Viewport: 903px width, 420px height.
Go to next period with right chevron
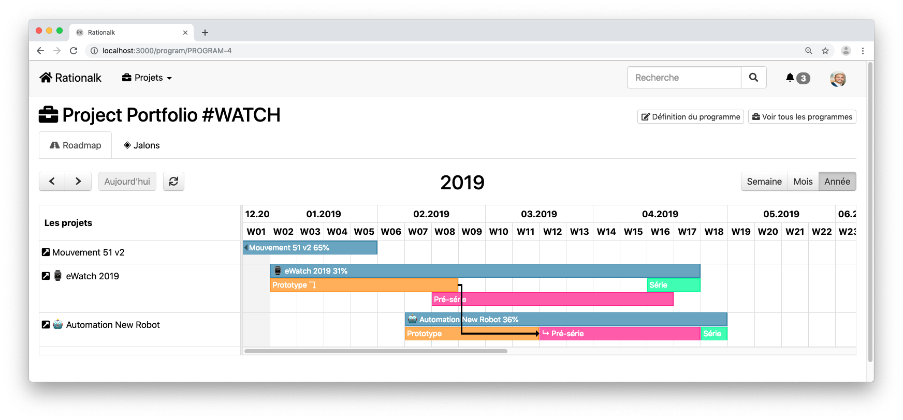click(78, 182)
